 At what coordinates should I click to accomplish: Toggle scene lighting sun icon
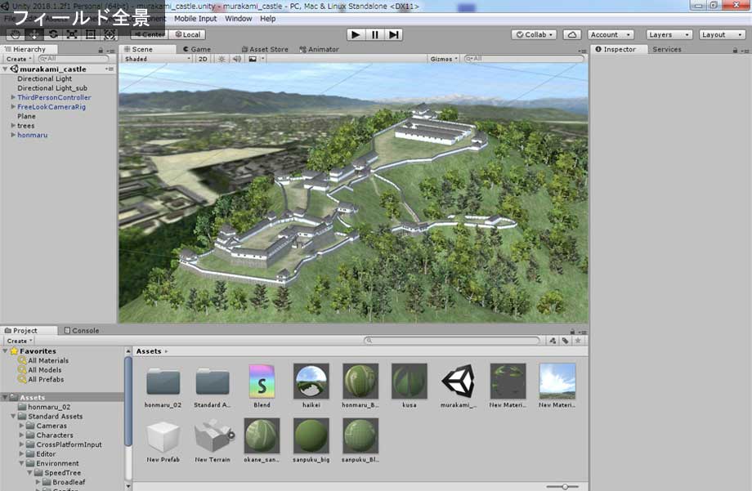click(222, 59)
